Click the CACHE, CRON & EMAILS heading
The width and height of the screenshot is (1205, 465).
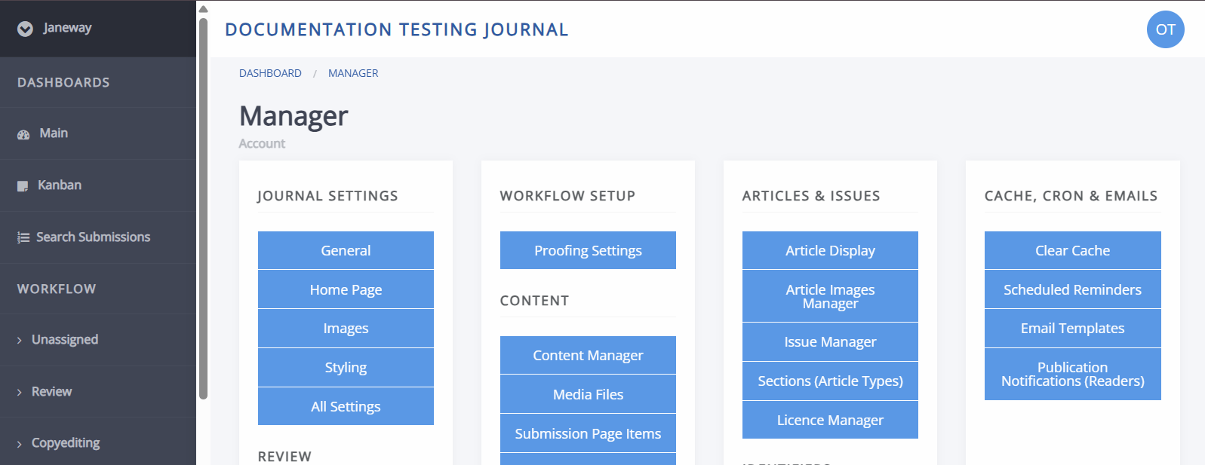point(1071,196)
